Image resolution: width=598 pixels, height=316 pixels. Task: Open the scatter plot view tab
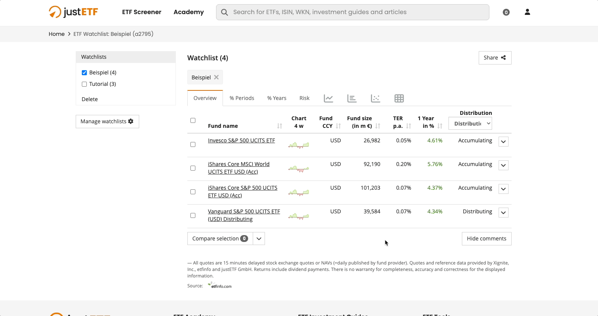click(375, 98)
